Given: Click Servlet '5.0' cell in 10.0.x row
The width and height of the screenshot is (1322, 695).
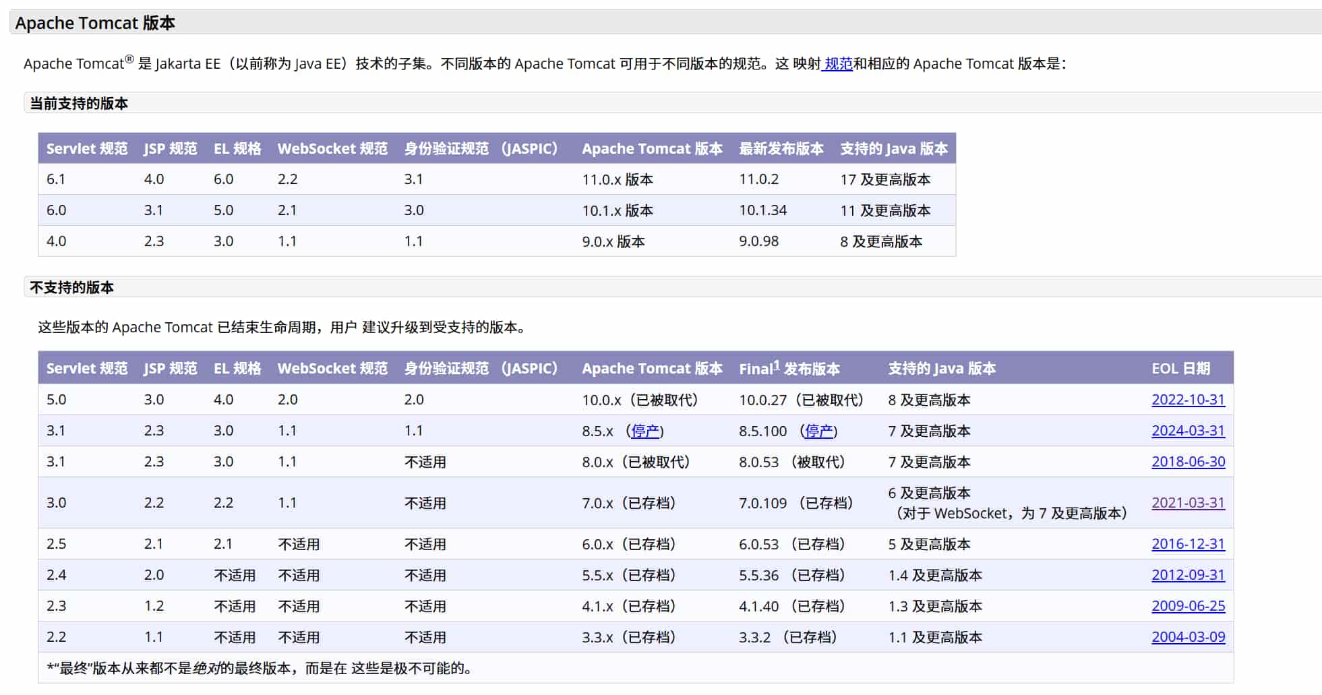Looking at the screenshot, I should pos(56,400).
